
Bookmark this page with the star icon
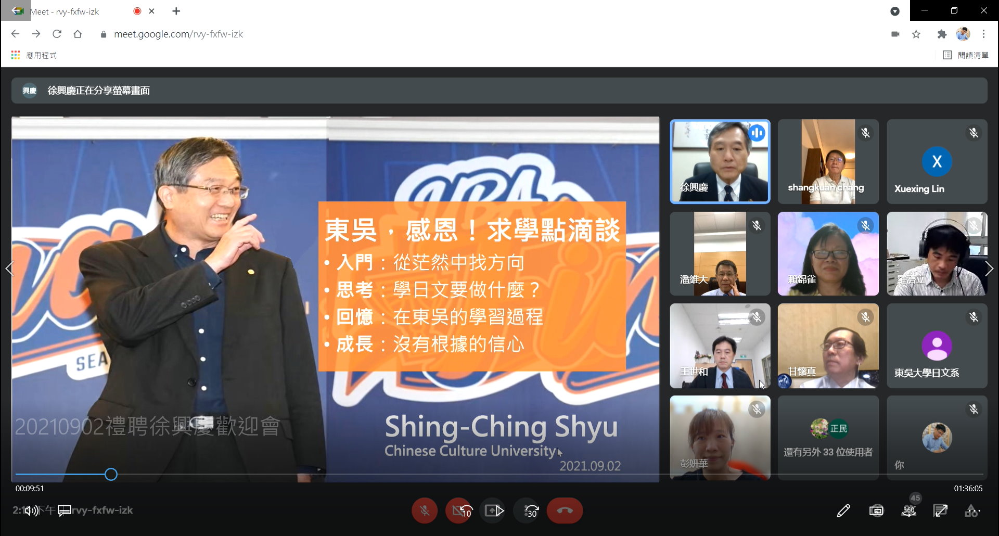[x=916, y=34]
